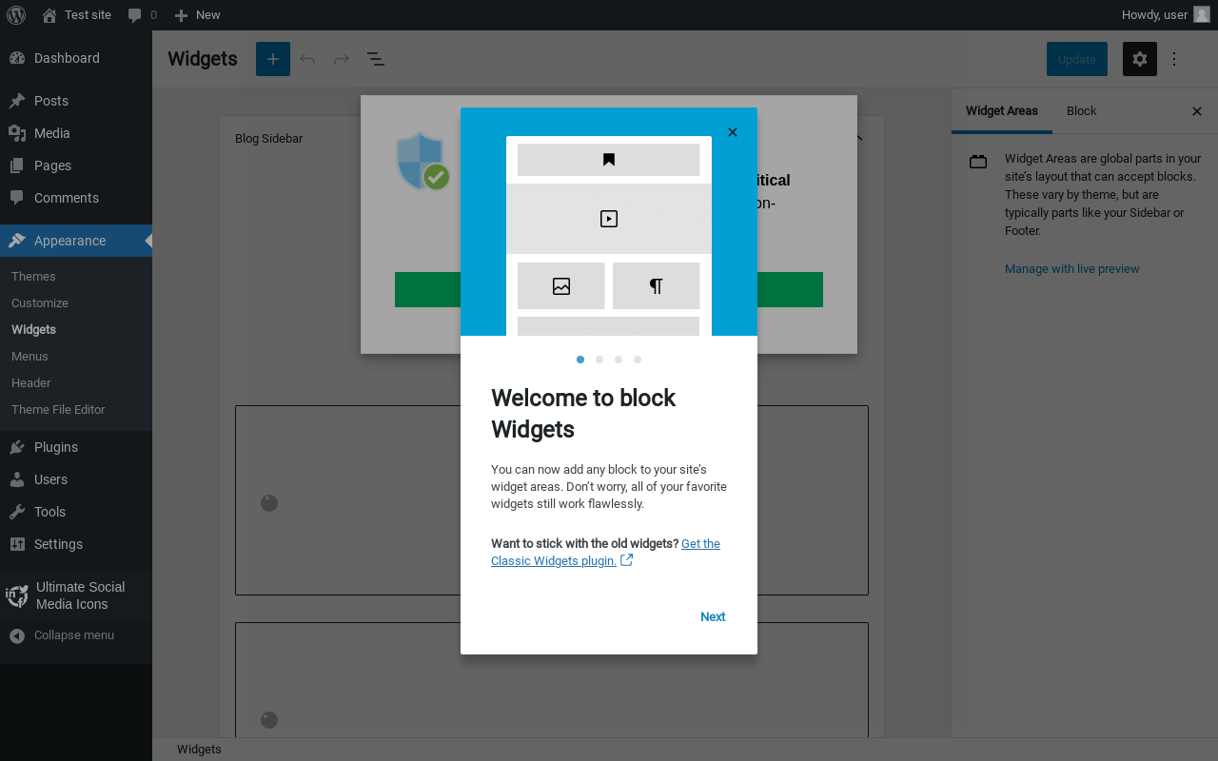Go to second welcome guide page dot
The width and height of the screenshot is (1218, 761).
599,360
